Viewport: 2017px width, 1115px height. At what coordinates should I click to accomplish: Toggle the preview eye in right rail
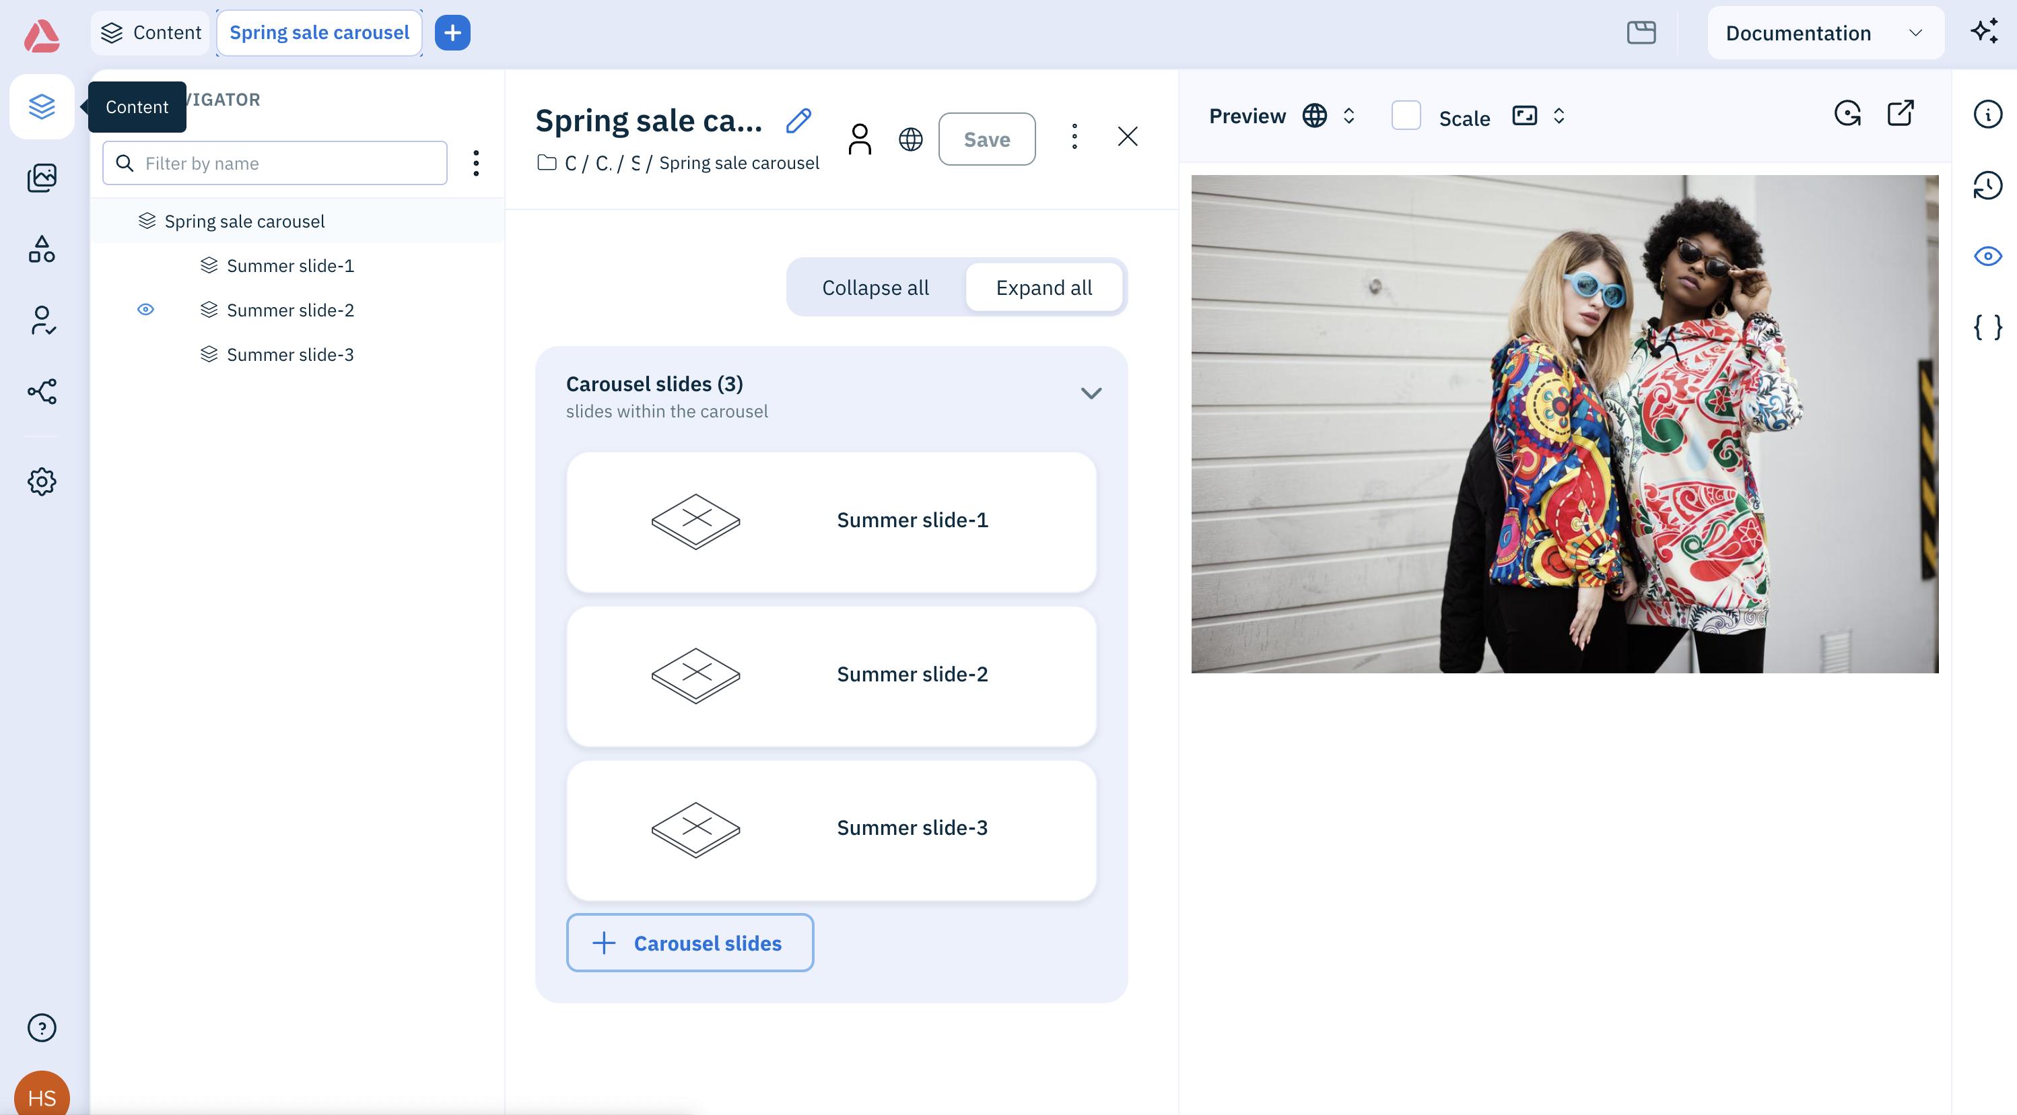pos(1987,256)
